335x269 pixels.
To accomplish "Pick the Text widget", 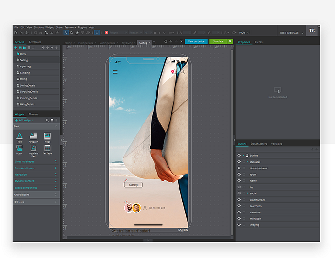I will [20, 137].
